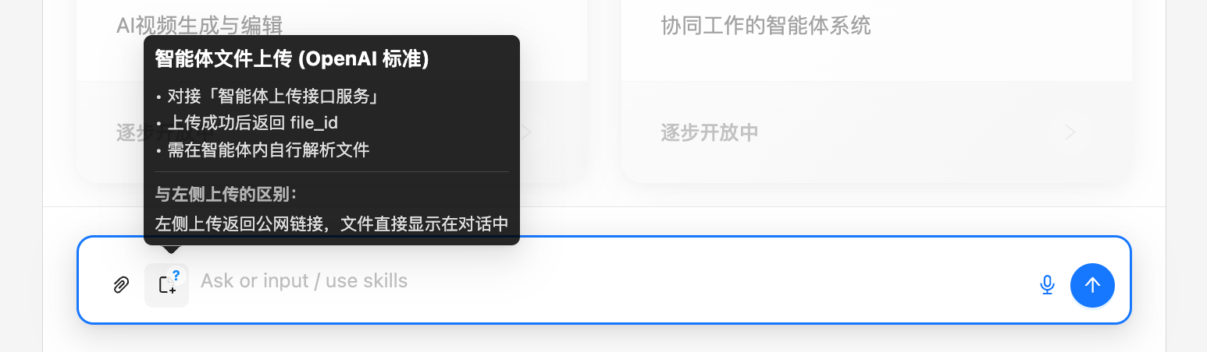The image size is (1207, 352).
Task: Open the agent file upload icon
Action: pos(166,286)
